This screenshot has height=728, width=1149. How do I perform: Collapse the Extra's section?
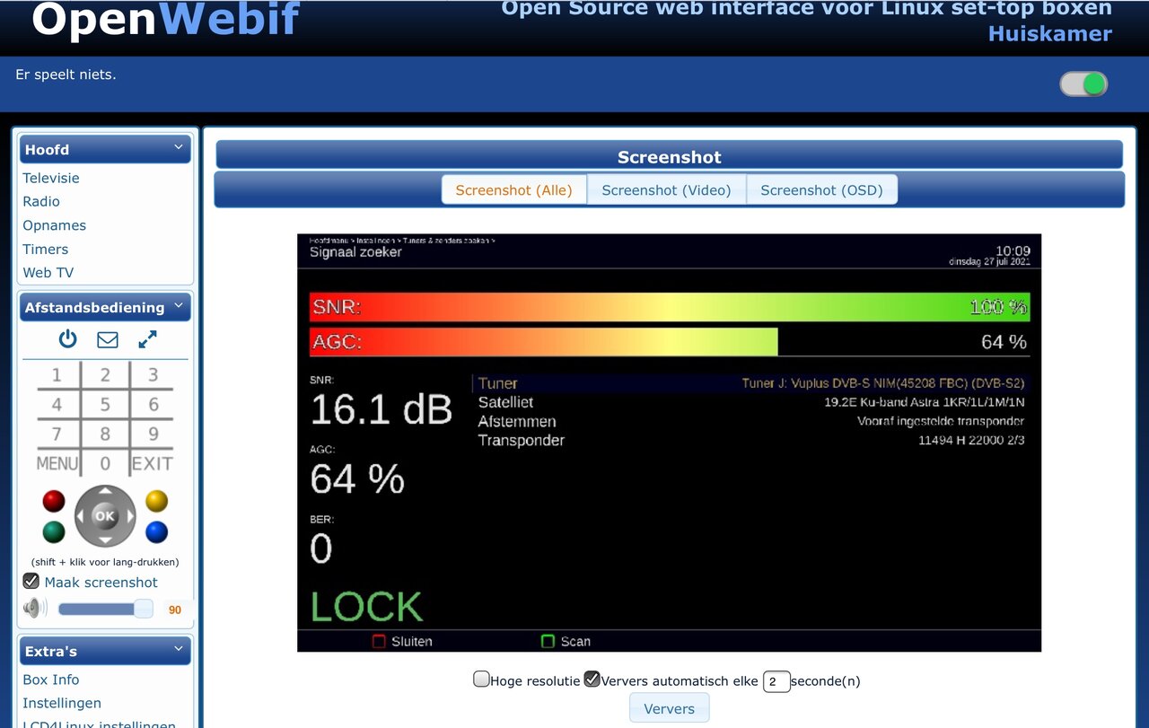pyautogui.click(x=179, y=649)
